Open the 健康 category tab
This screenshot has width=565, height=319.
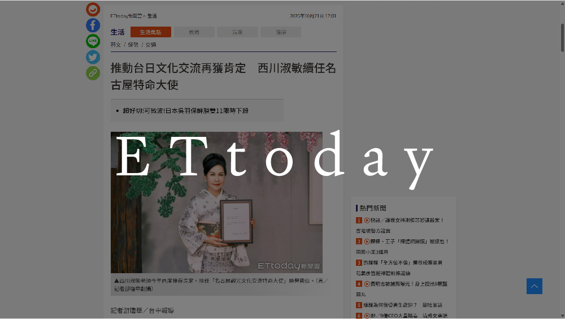tap(281, 32)
